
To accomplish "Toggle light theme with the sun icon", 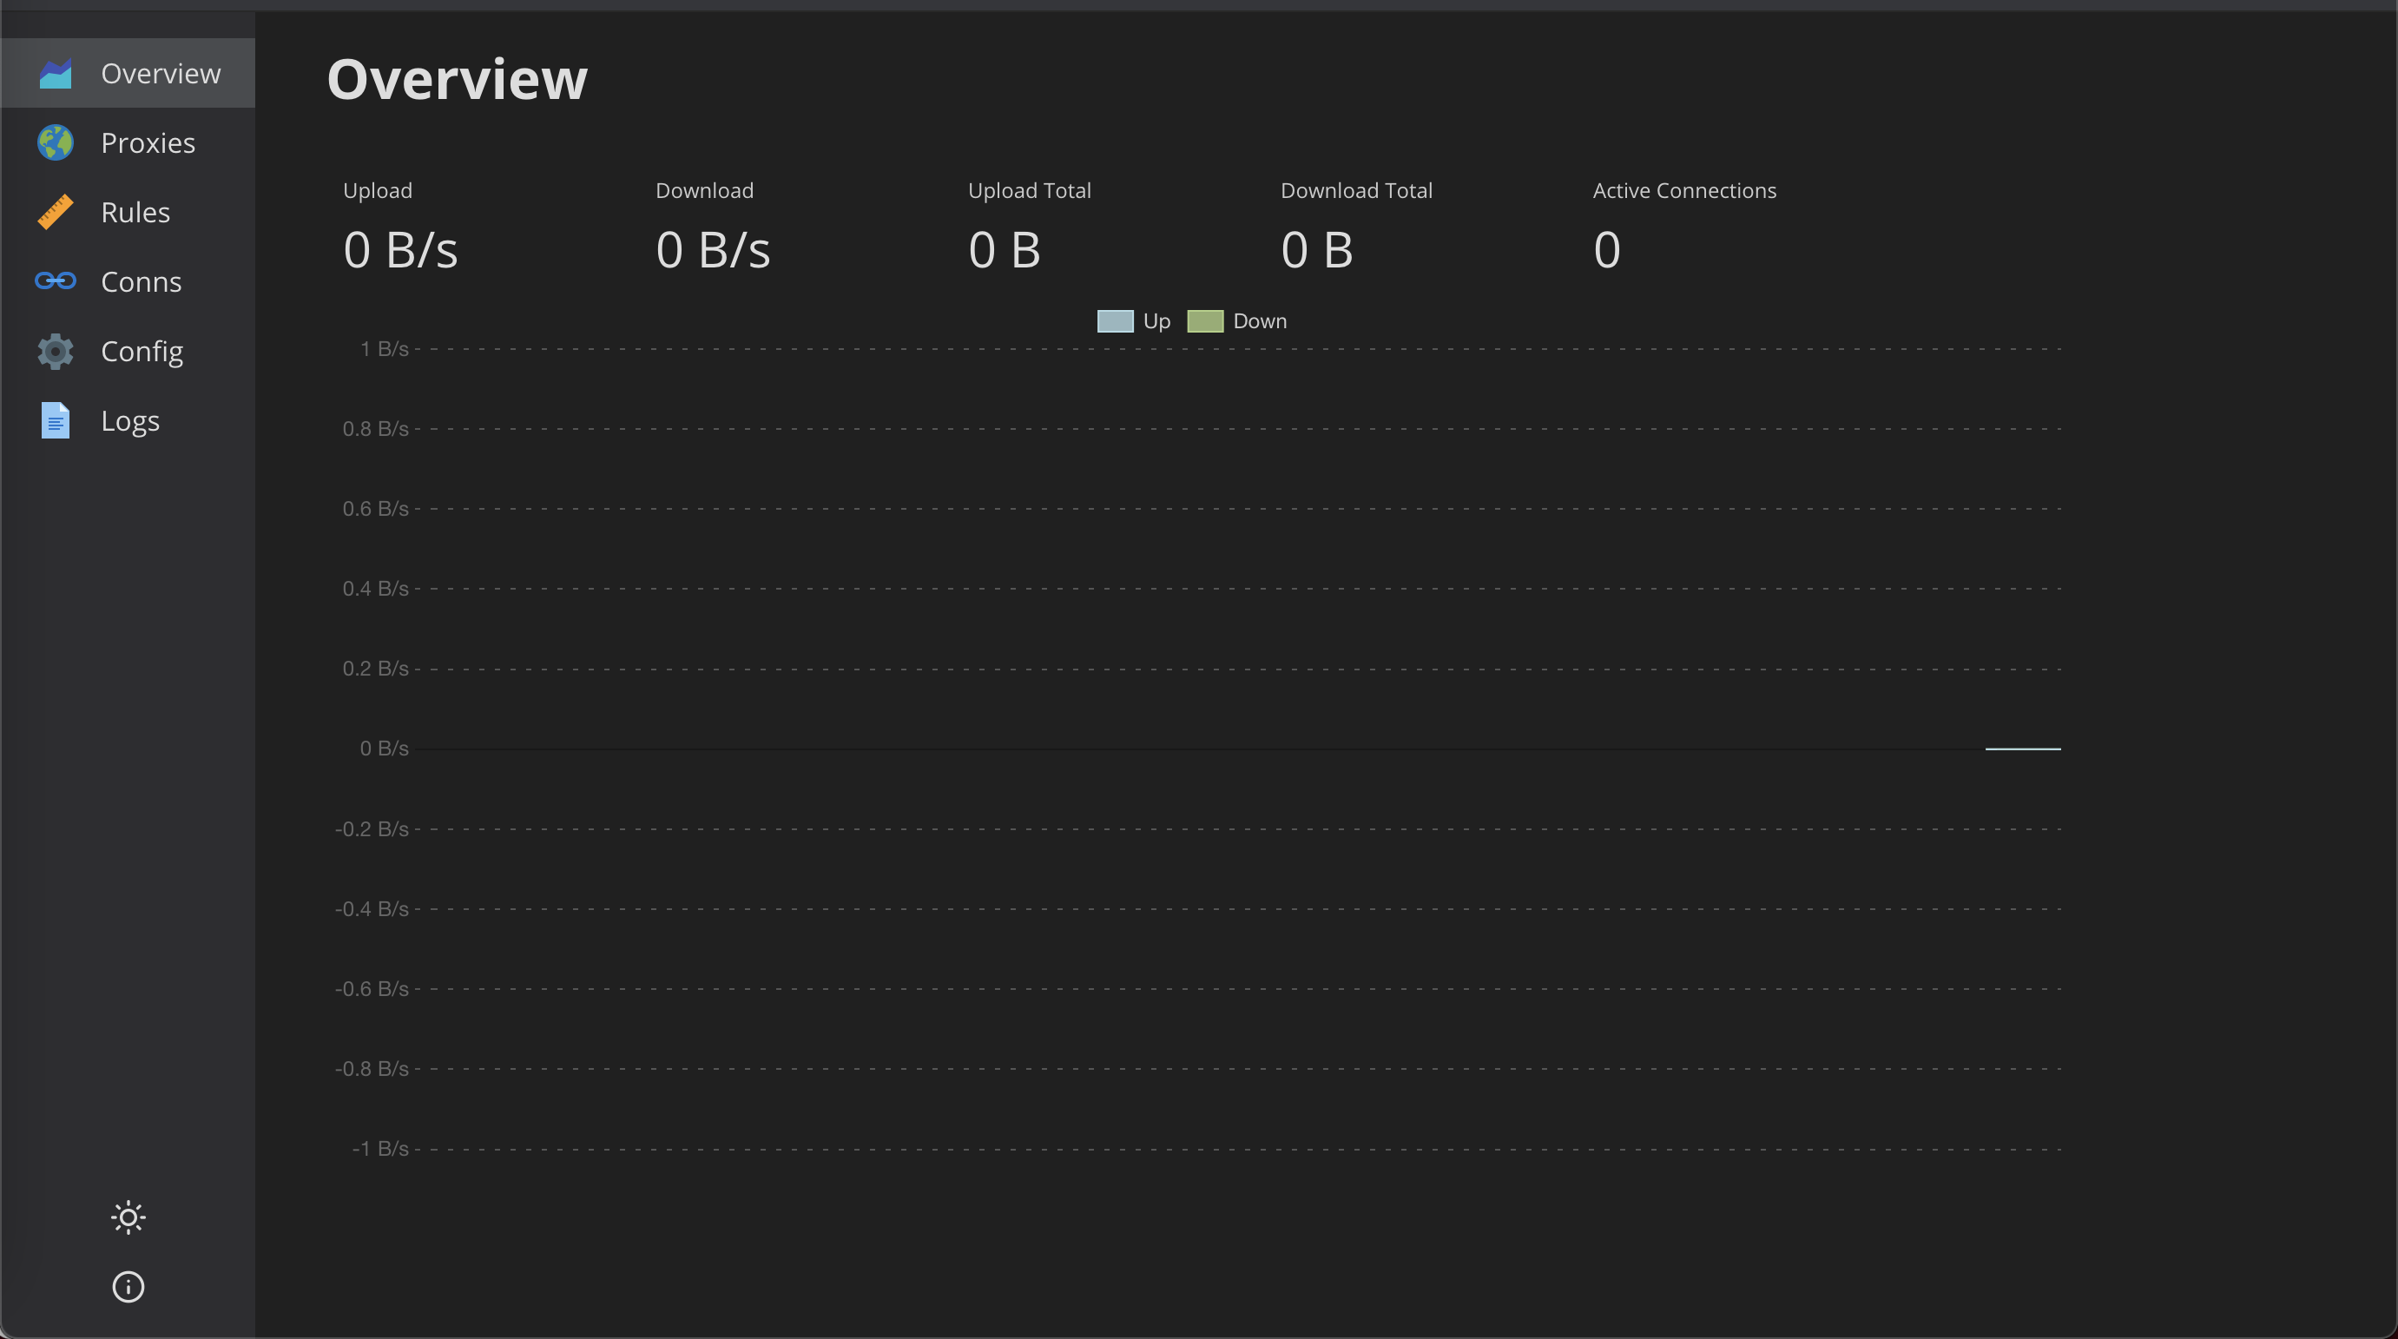I will tap(128, 1217).
